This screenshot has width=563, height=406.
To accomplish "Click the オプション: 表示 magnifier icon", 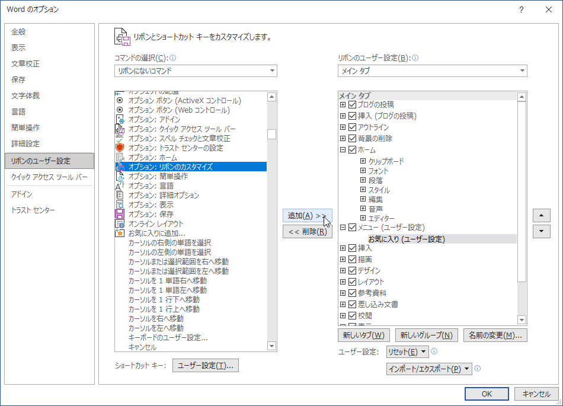I will tap(120, 204).
